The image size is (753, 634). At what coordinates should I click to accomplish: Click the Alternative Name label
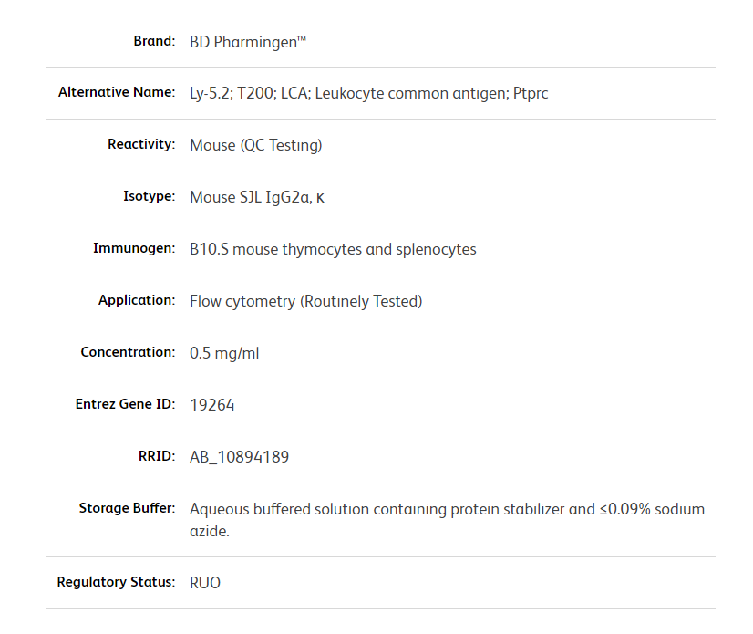click(116, 92)
